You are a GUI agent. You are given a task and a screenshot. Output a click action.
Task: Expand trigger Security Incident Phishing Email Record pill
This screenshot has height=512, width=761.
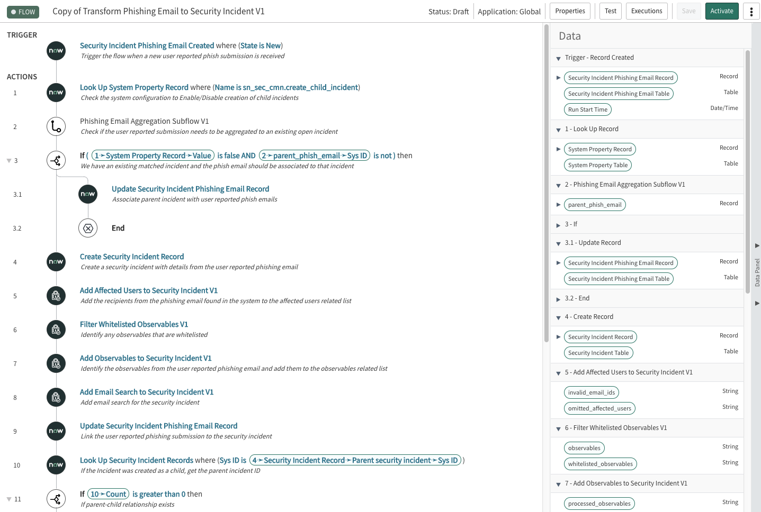pyautogui.click(x=558, y=78)
